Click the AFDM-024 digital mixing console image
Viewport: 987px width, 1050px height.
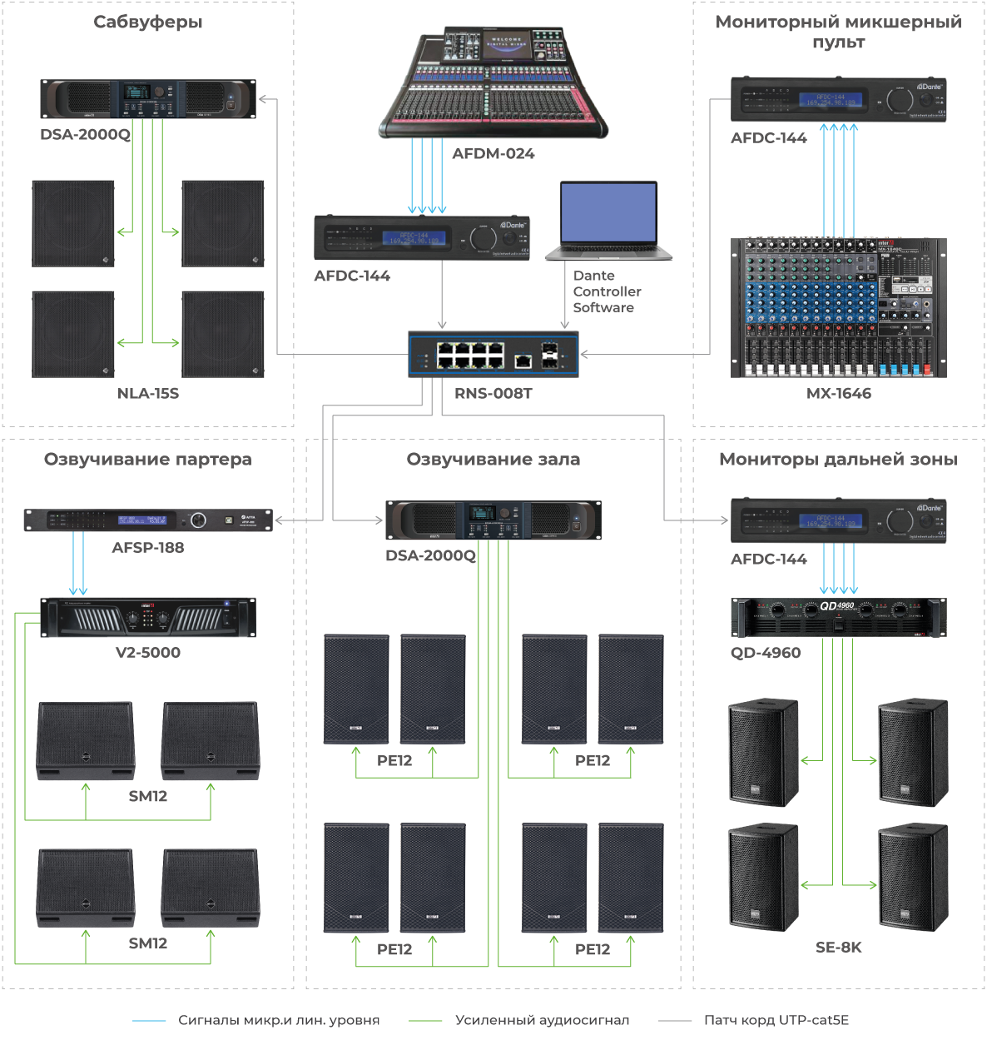[493, 82]
